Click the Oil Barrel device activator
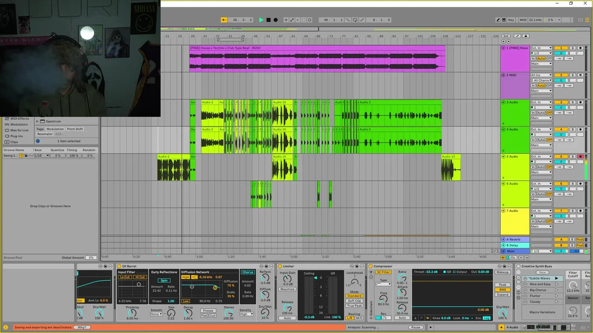The width and height of the screenshot is (593, 333). click(119, 266)
